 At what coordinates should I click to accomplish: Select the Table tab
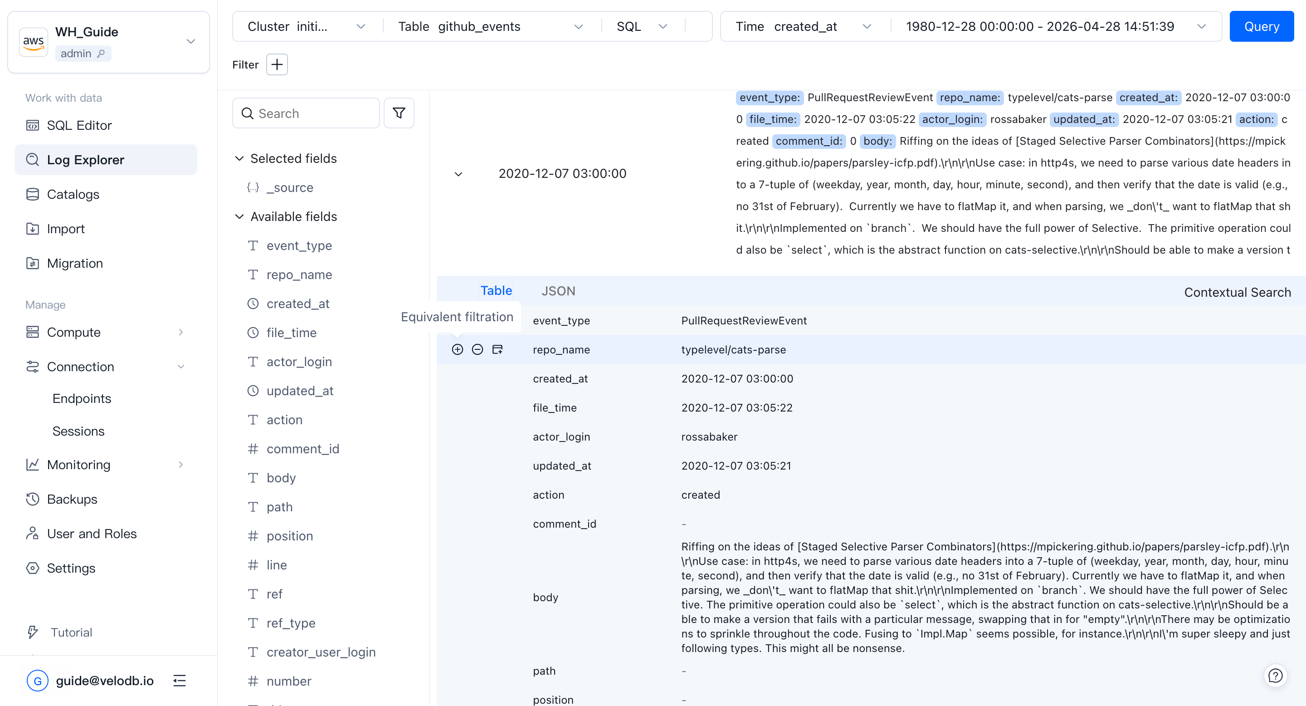(496, 291)
